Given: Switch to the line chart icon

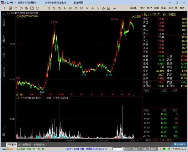Looking at the screenshot, I should pyautogui.click(x=16, y=8).
